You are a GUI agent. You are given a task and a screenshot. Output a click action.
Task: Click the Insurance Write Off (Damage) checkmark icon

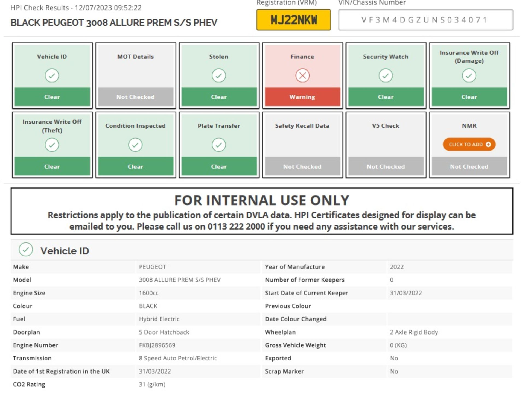click(x=469, y=75)
